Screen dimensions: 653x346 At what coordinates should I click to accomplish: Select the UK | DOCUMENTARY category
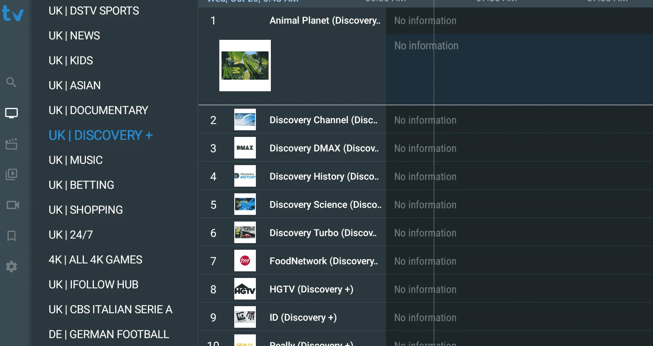point(98,110)
